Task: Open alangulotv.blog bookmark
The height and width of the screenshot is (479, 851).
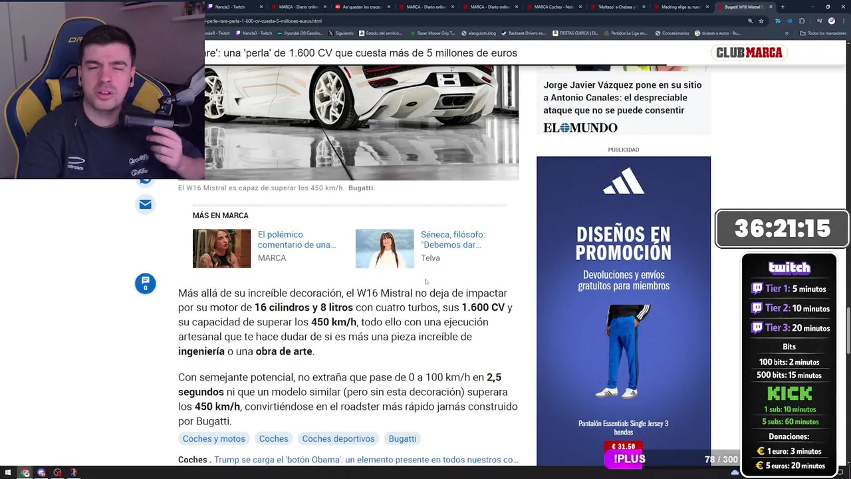Action: click(477, 33)
